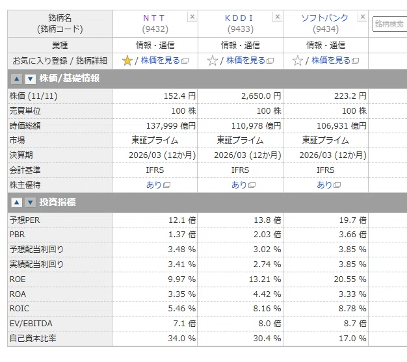Click the PBR row label
Viewport: 407px width, 362px height.
pos(17,235)
